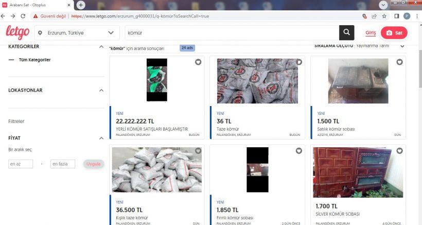This screenshot has height=225, width=422.
Task: Open new browser tab plus button
Action: click(81, 5)
